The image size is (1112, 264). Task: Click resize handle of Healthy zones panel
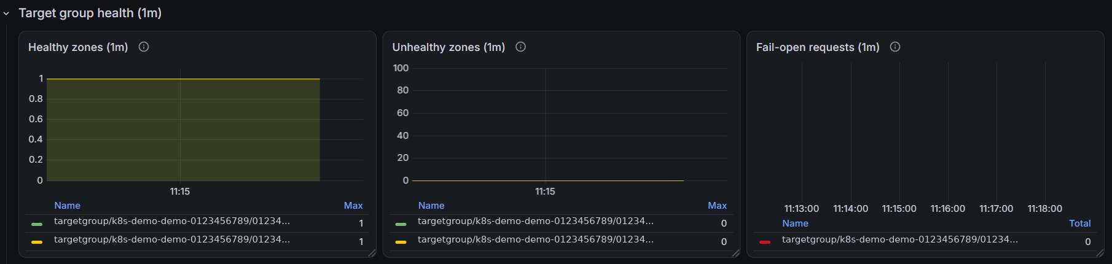click(x=372, y=253)
